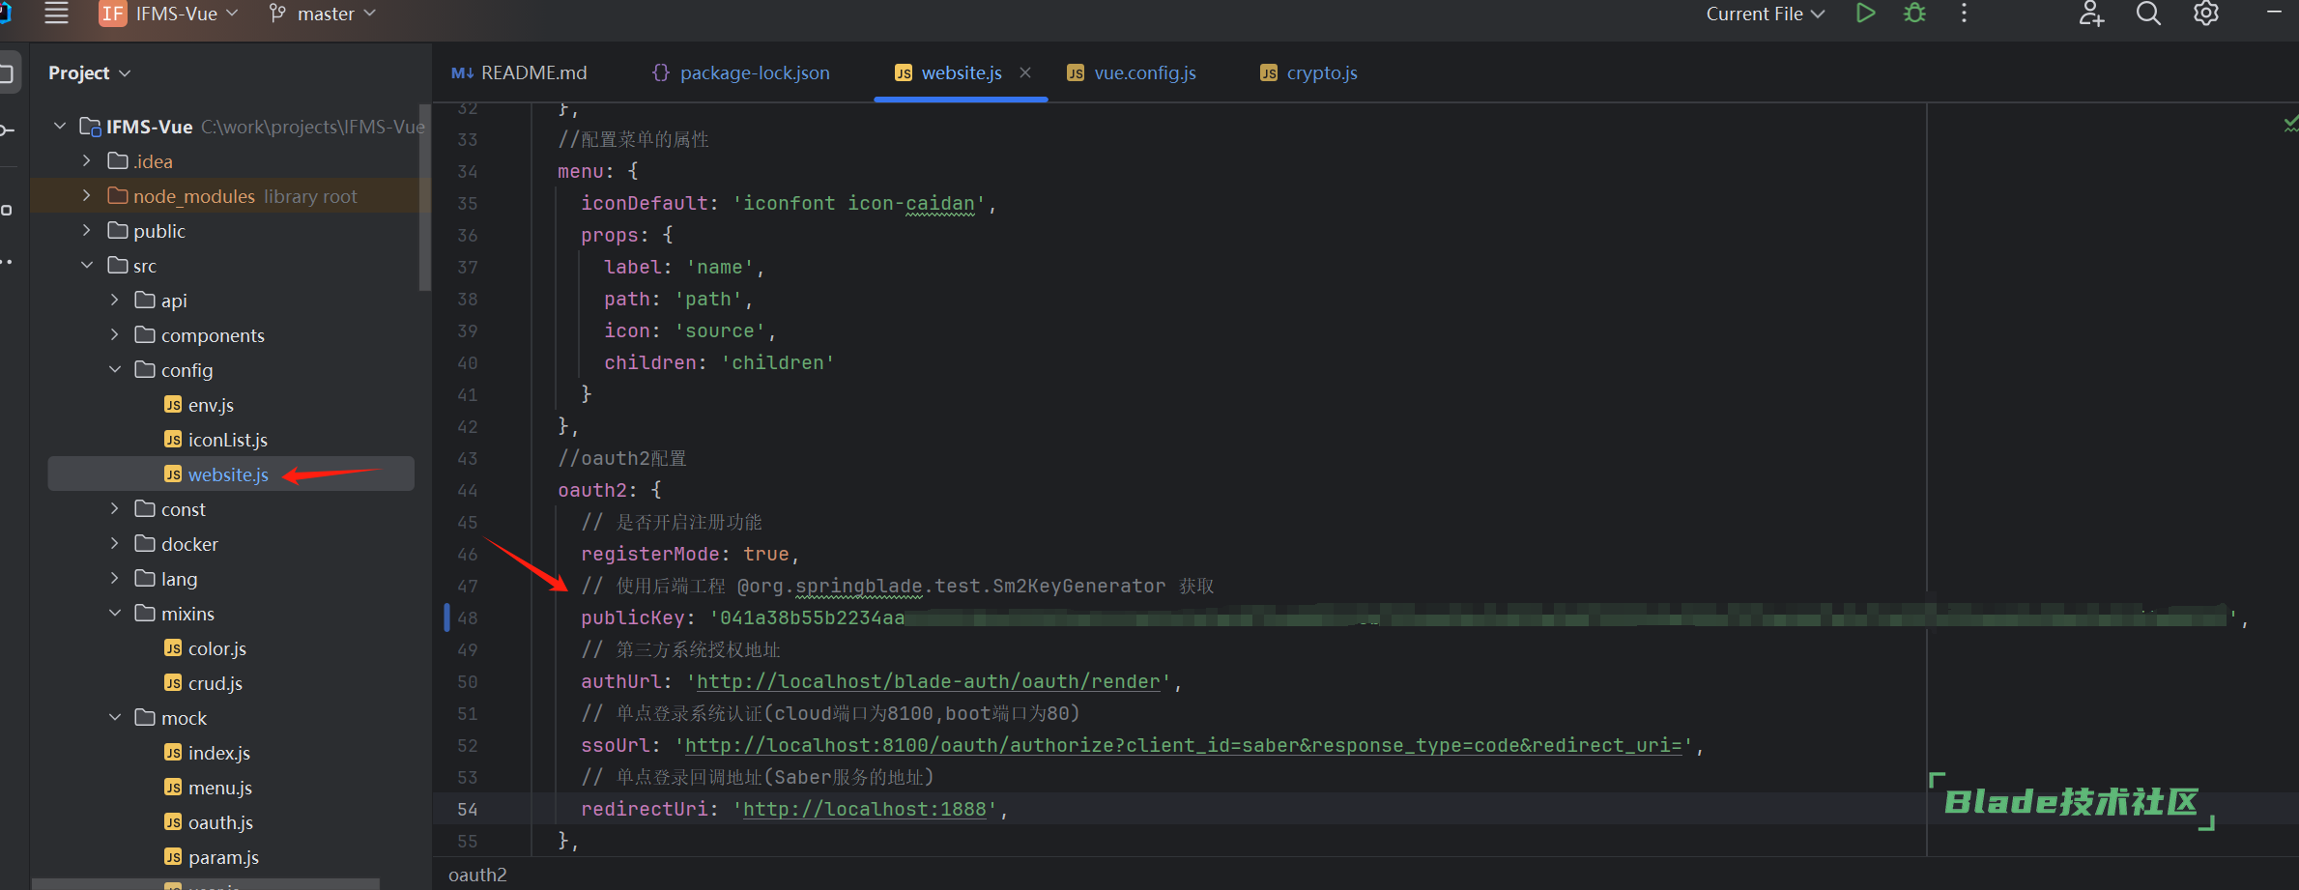Expand the docker folder
This screenshot has height=890, width=2299.
pyautogui.click(x=115, y=543)
